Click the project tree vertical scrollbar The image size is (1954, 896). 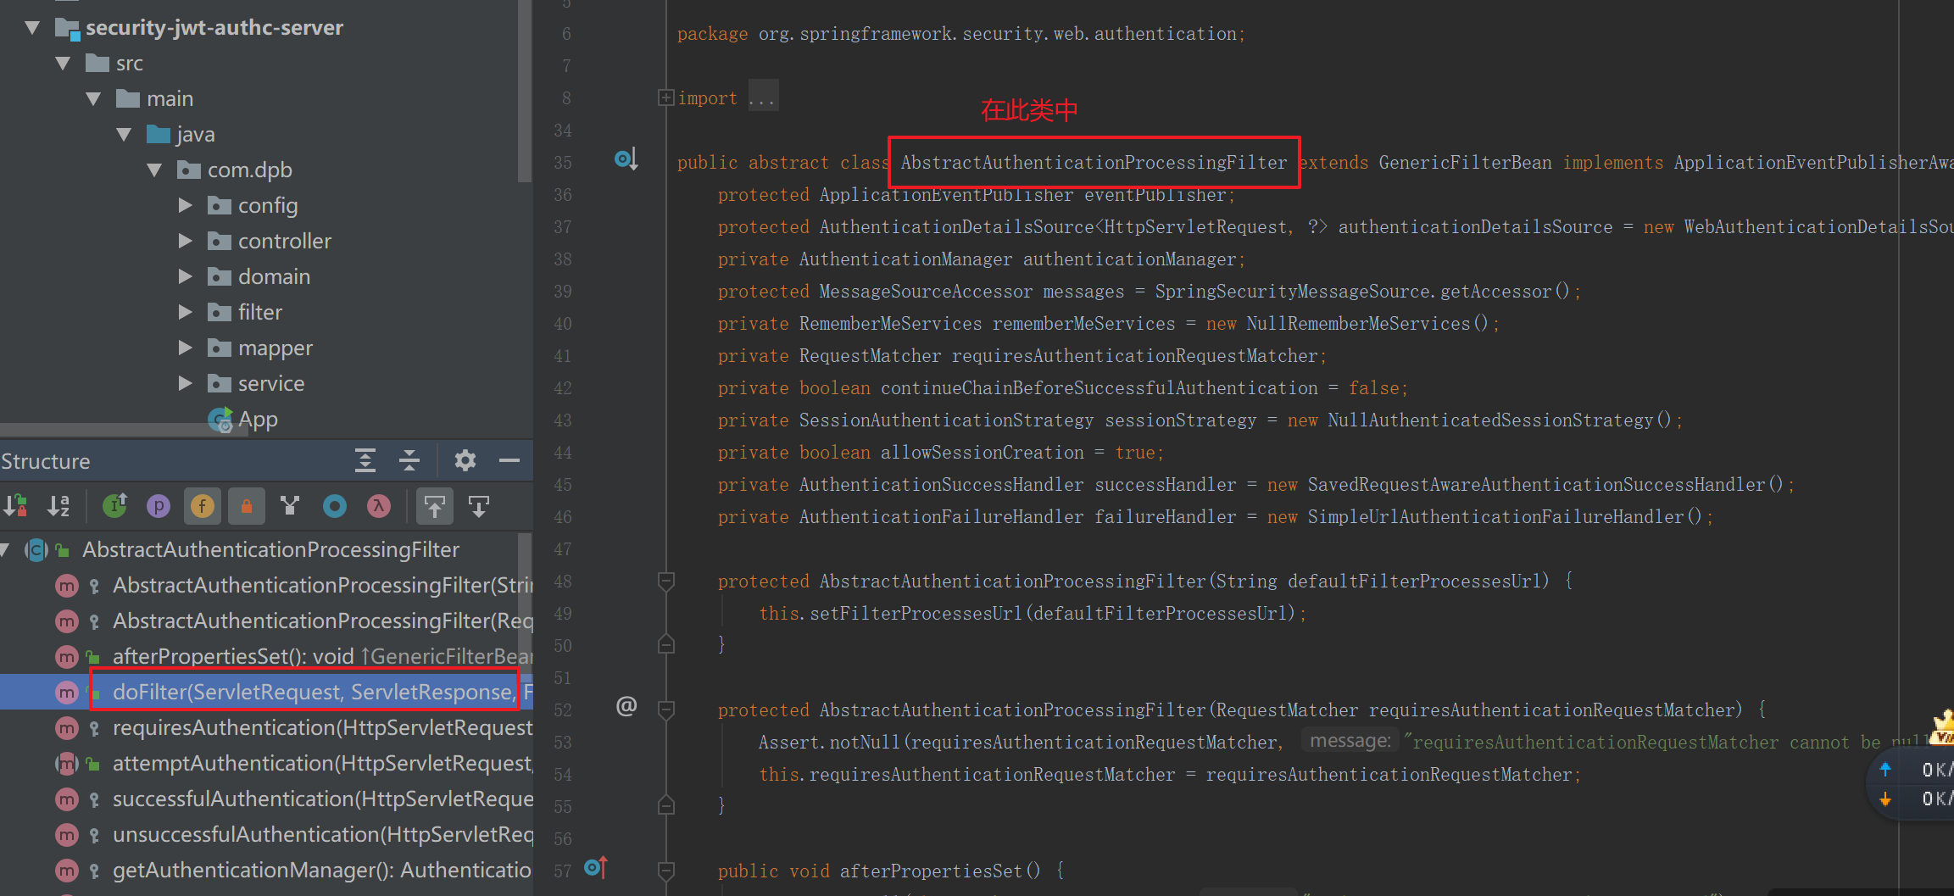point(525,91)
